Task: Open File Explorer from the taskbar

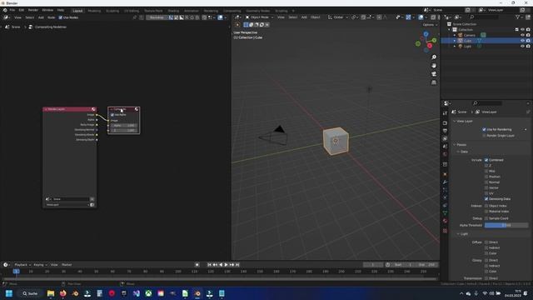Action: coord(51,293)
